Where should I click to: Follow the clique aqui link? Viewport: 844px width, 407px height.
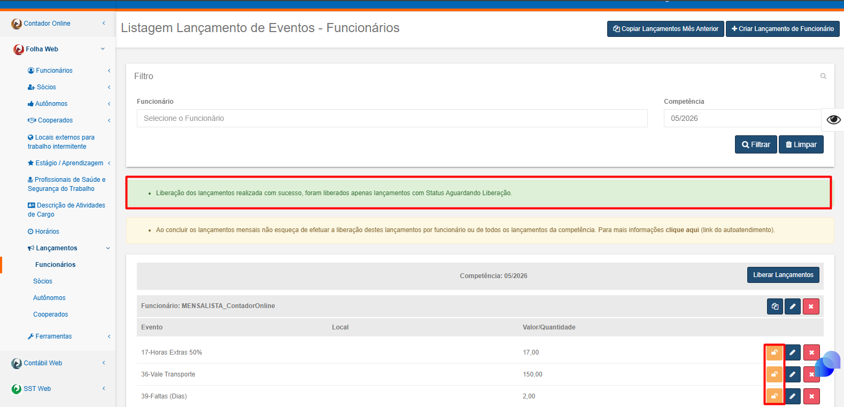click(x=682, y=230)
